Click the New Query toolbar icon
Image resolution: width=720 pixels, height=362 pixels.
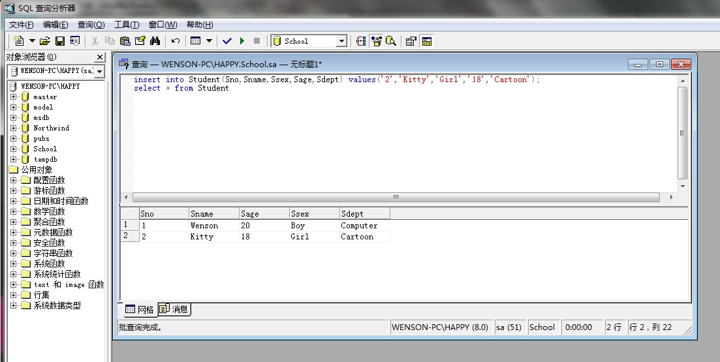(19, 41)
